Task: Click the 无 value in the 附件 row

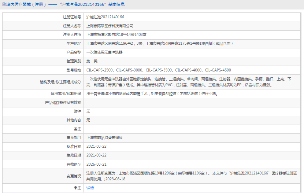Action: 88,111
